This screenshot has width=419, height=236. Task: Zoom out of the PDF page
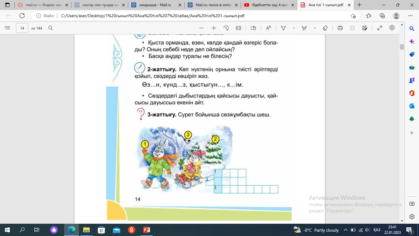point(202,28)
